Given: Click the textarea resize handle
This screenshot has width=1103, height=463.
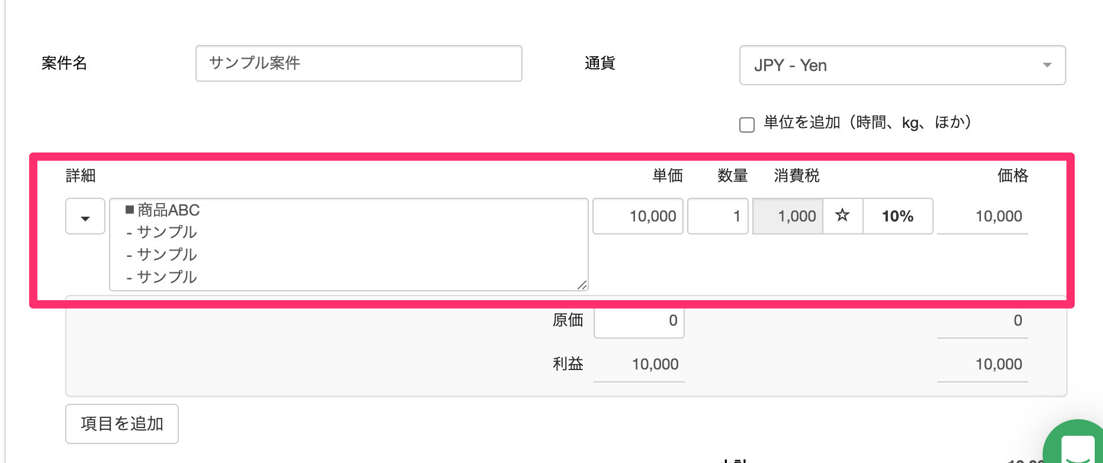Looking at the screenshot, I should coord(582,285).
